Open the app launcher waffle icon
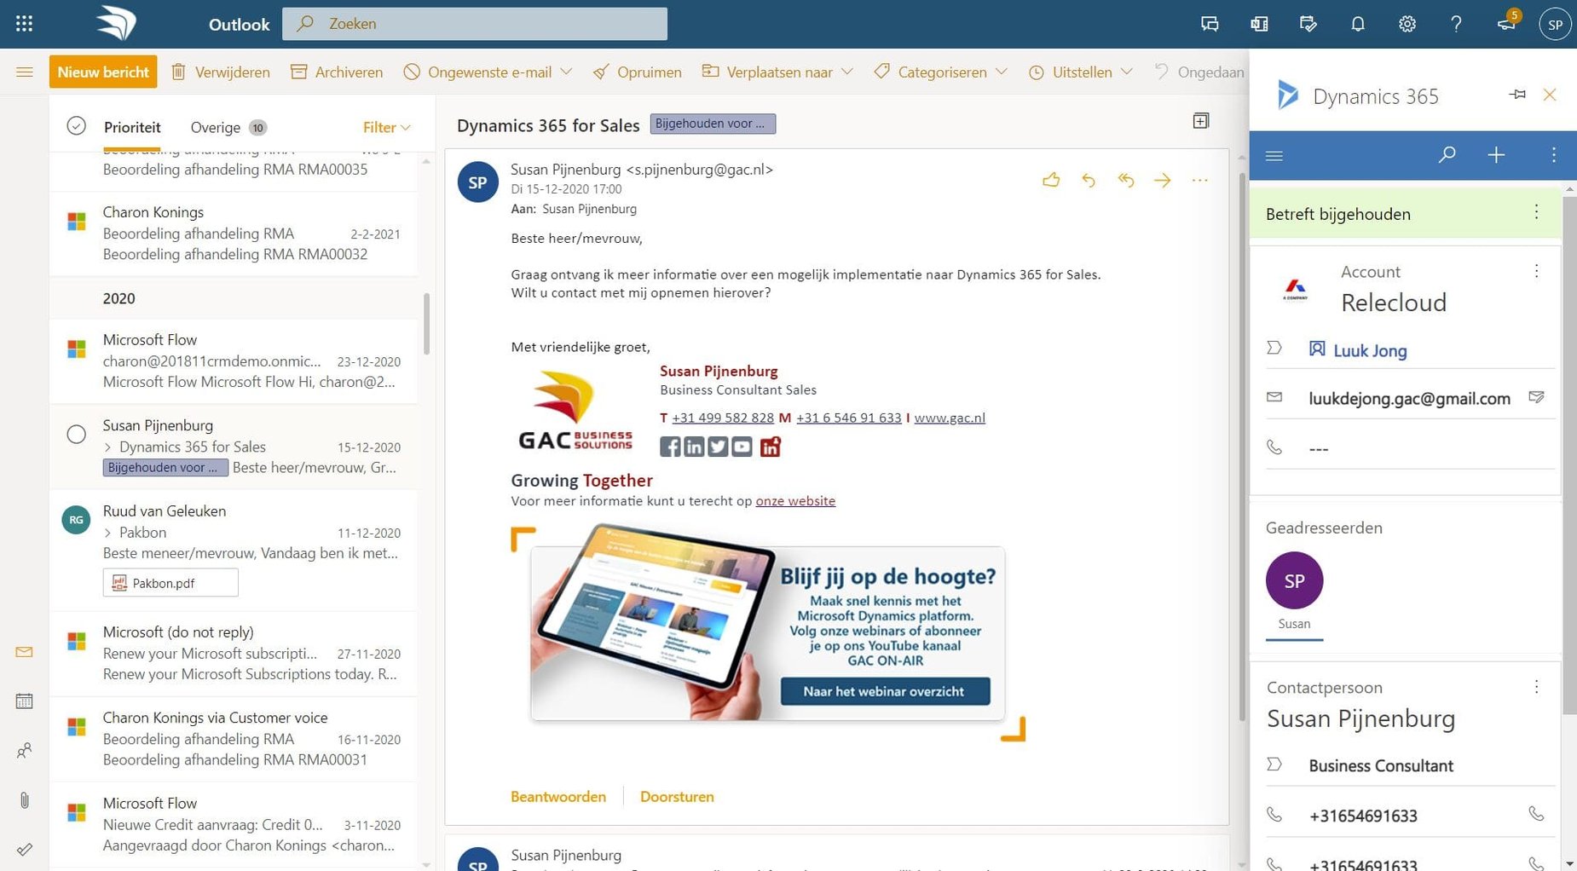The width and height of the screenshot is (1577, 871). pyautogui.click(x=24, y=24)
